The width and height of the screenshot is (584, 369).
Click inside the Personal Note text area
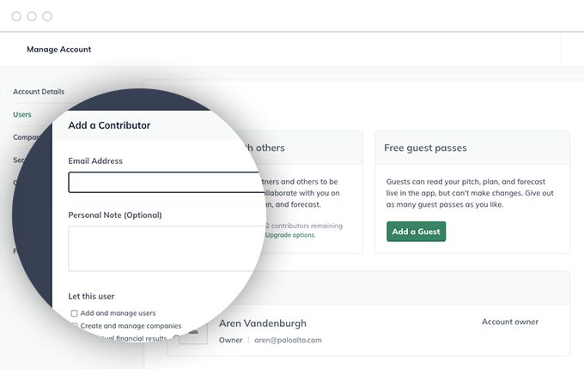(166, 249)
